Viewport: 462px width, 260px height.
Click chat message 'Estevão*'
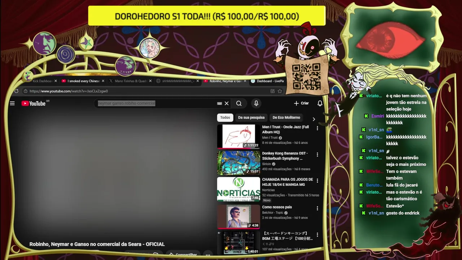click(x=395, y=206)
